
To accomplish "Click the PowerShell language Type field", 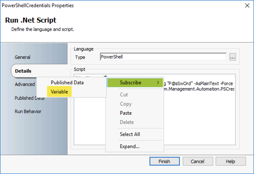I will 163,57.
